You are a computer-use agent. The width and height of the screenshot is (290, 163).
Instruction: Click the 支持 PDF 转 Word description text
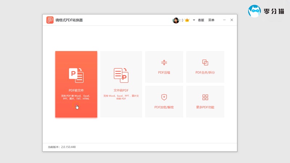click(x=76, y=97)
